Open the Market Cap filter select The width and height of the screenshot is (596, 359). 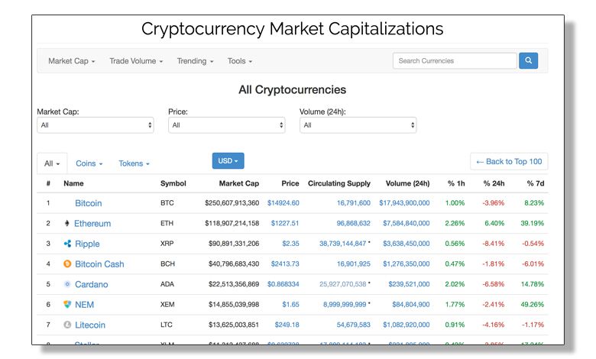(96, 125)
